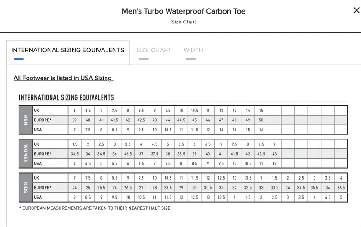
Task: Click the European measurements footnote text
Action: point(95,208)
